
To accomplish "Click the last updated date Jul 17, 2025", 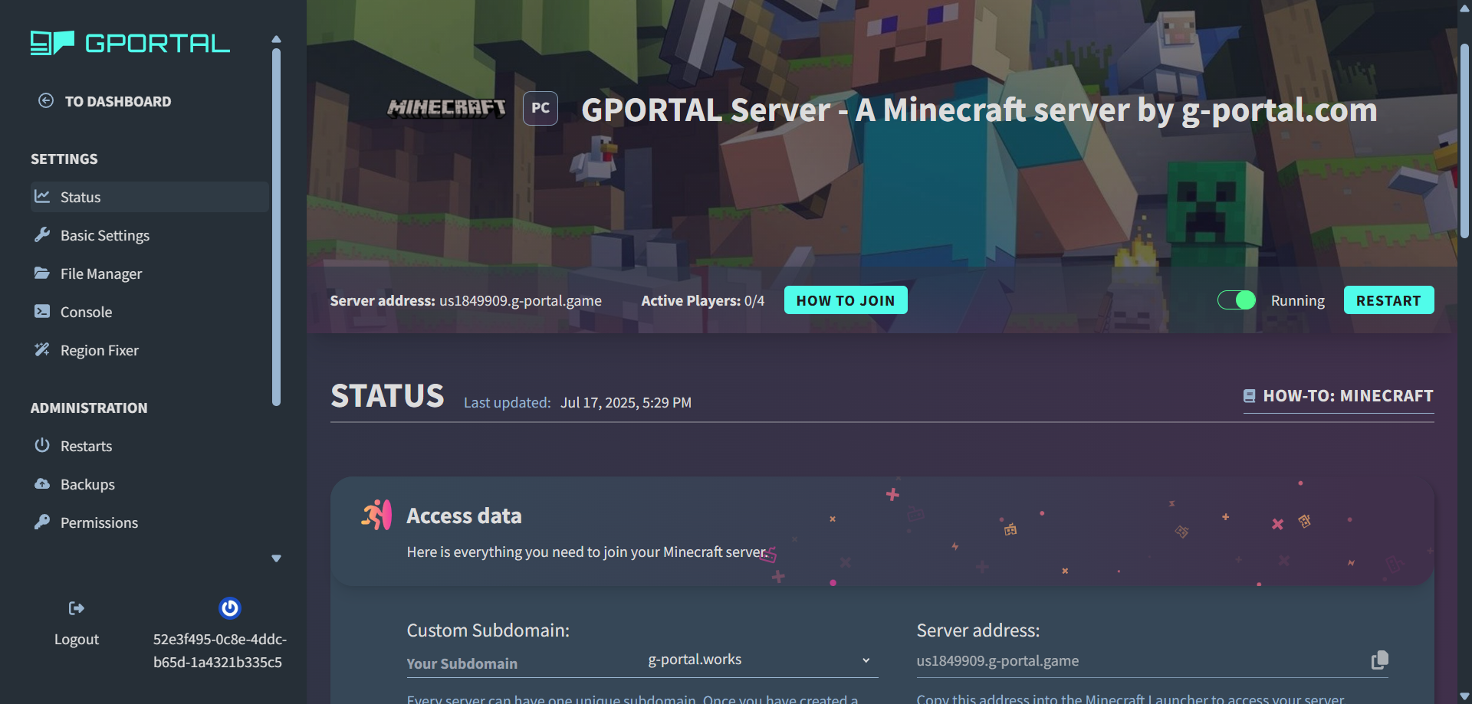I will point(626,403).
